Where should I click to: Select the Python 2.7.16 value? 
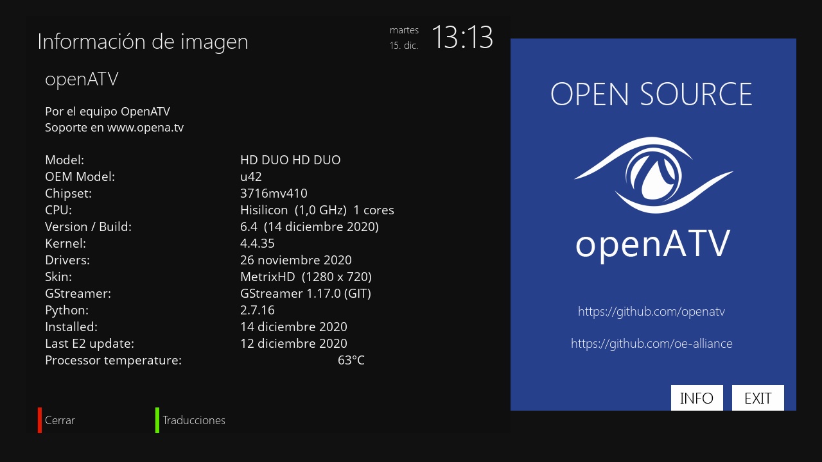tap(258, 310)
